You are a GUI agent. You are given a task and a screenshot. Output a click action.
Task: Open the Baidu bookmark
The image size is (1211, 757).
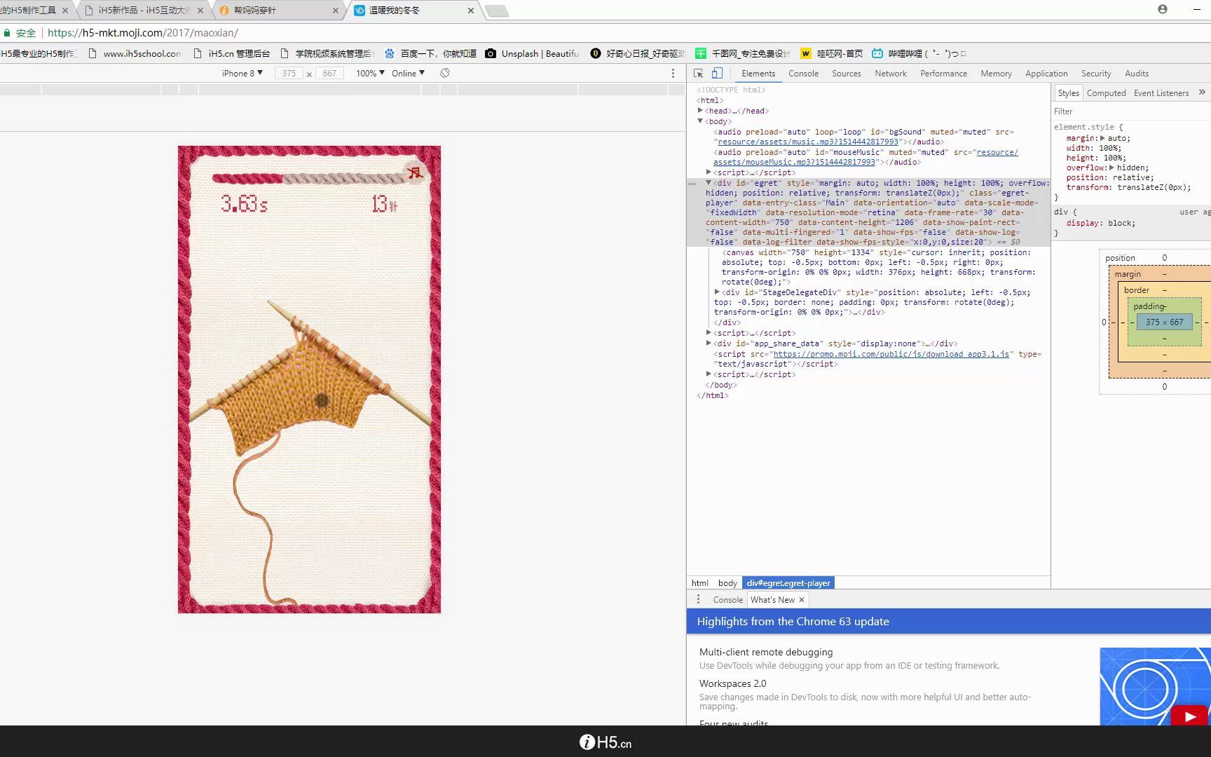point(430,53)
